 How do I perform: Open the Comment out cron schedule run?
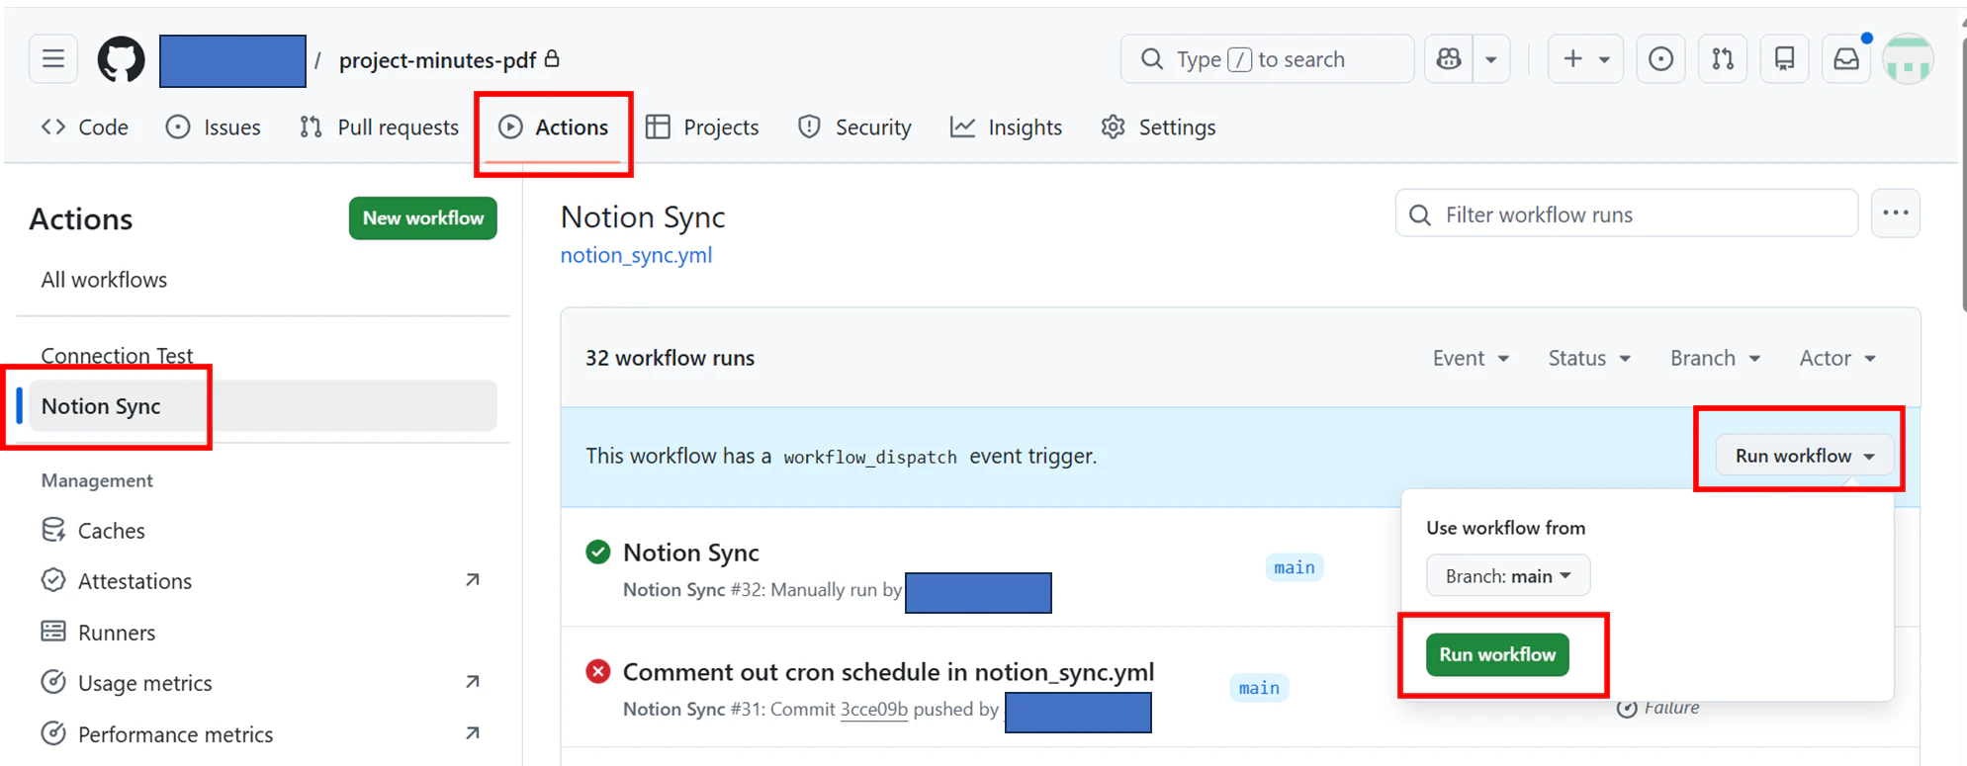pos(888,672)
